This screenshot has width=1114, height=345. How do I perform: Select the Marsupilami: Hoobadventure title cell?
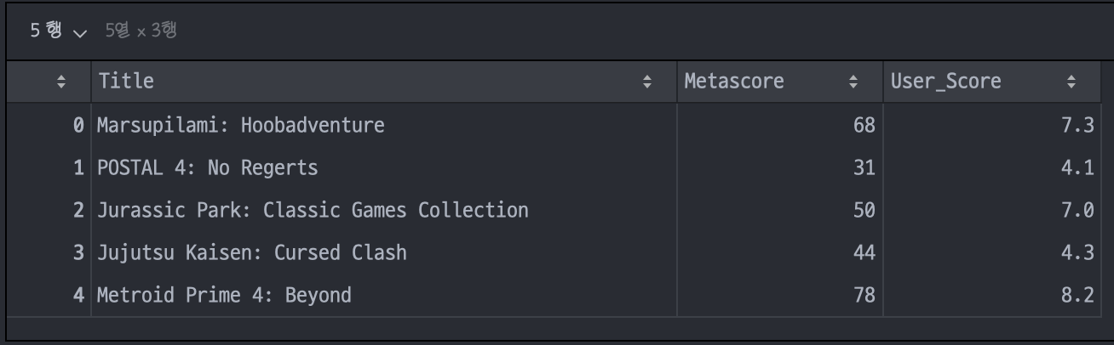384,125
